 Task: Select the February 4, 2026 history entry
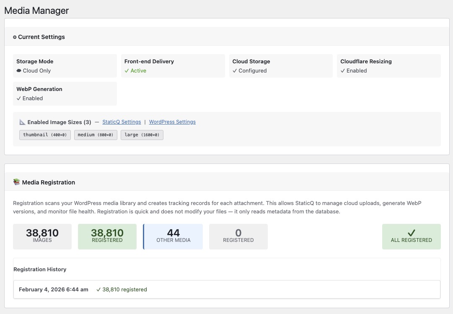(x=53, y=289)
